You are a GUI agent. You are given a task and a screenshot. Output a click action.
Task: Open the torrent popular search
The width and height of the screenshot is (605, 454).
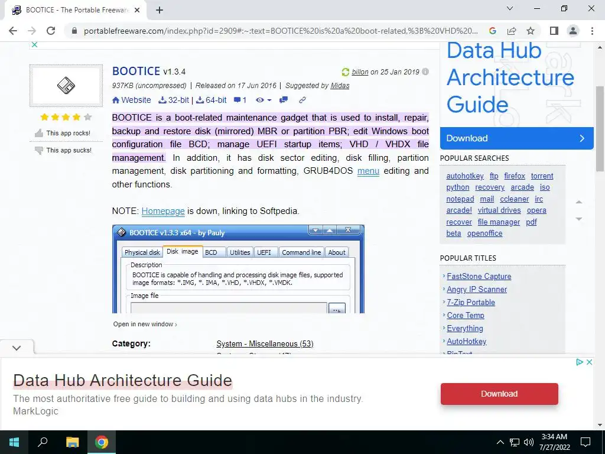click(x=542, y=176)
